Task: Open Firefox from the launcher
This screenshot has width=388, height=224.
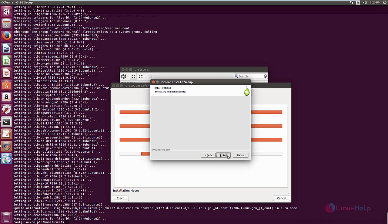Action: pyautogui.click(x=6, y=36)
